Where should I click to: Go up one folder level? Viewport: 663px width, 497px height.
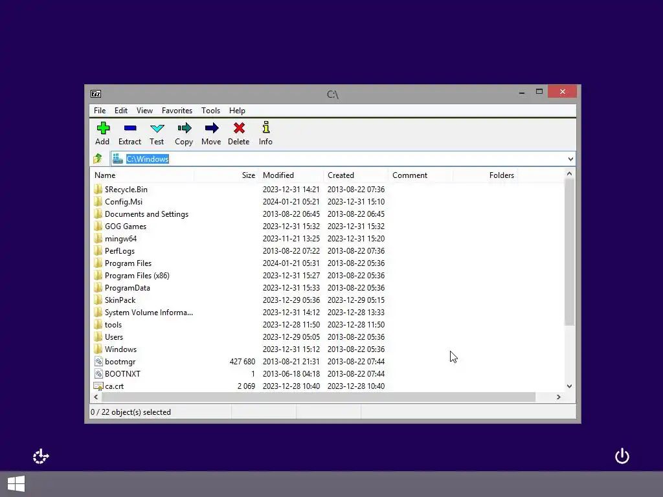click(x=98, y=159)
